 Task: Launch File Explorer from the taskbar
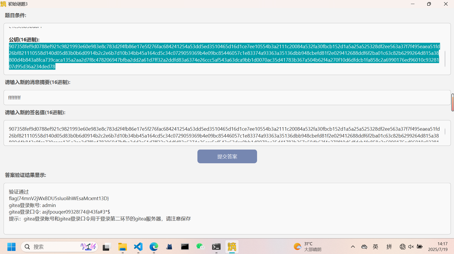tap(122, 247)
